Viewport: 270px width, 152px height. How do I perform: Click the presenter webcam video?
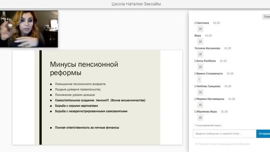29,29
